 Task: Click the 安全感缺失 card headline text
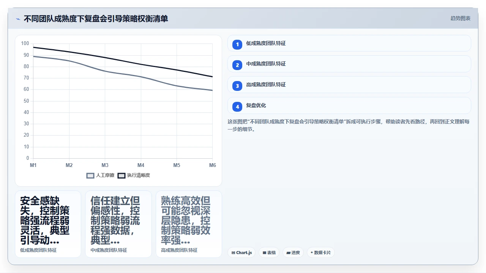click(45, 220)
